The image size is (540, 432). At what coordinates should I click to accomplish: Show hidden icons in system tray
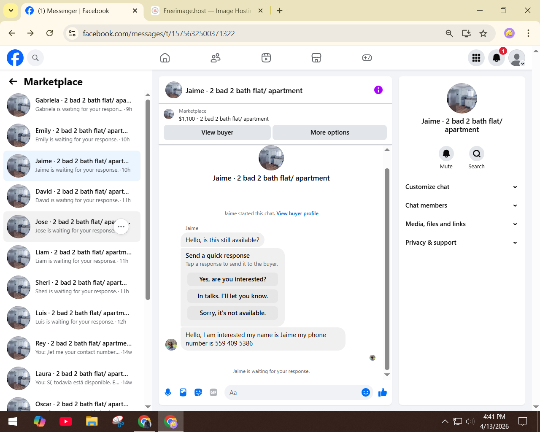point(445,421)
